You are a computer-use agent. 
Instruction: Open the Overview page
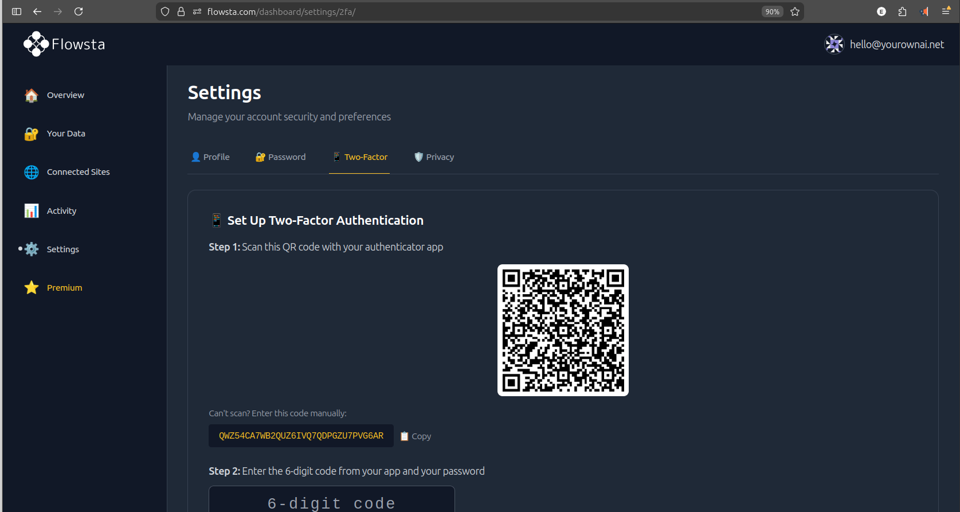tap(65, 95)
